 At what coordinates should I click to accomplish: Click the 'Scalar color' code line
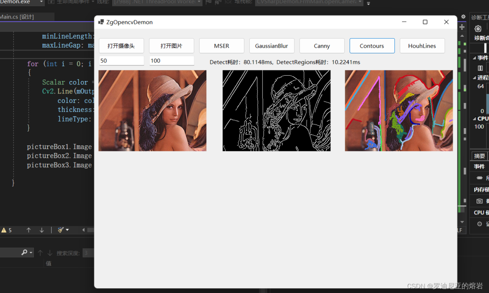[x=68, y=82]
